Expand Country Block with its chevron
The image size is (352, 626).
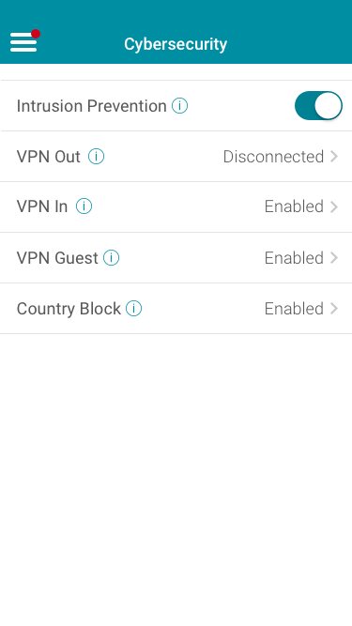point(334,309)
